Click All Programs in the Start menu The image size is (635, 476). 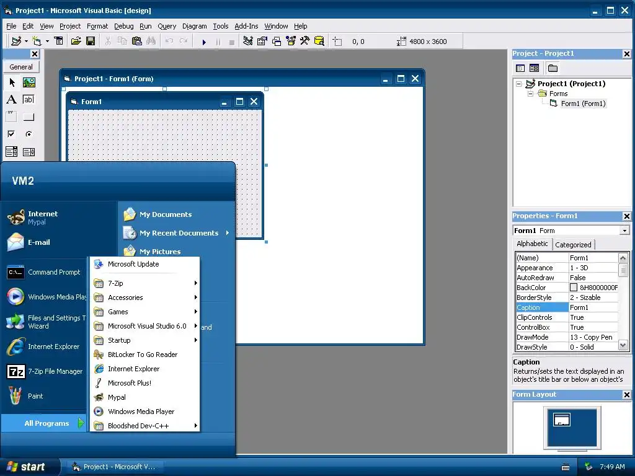click(x=45, y=423)
